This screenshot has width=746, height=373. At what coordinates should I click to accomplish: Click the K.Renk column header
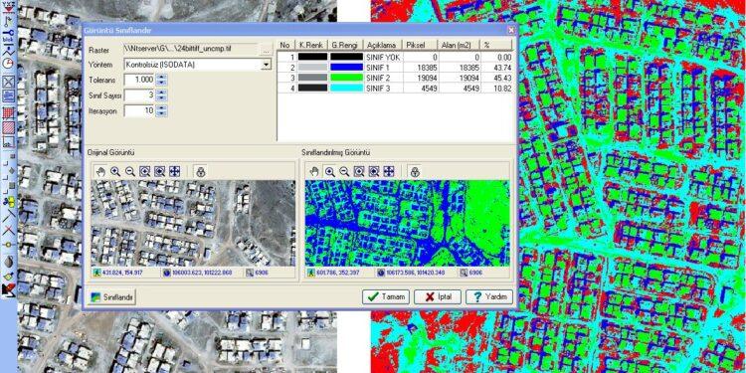click(x=311, y=45)
